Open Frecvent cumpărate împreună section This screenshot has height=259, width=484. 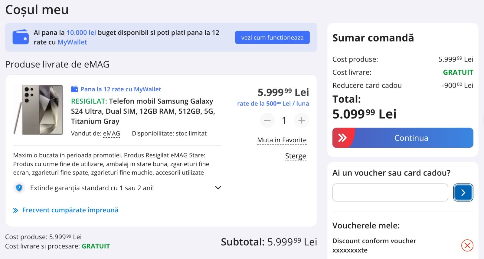[70, 210]
